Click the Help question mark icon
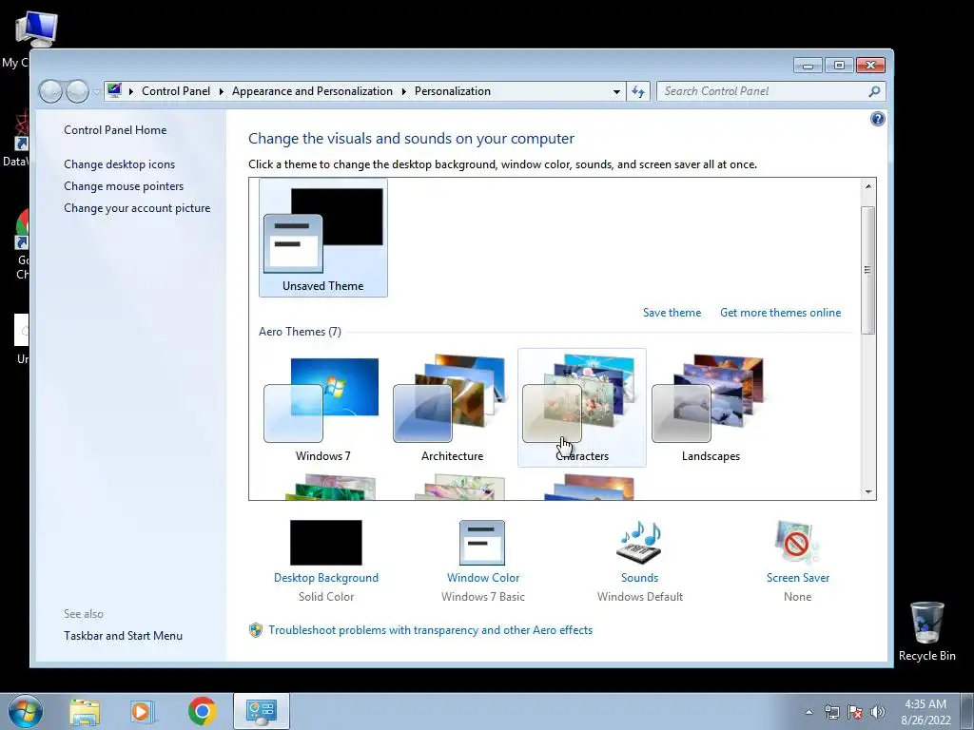The image size is (974, 730). coord(877,119)
